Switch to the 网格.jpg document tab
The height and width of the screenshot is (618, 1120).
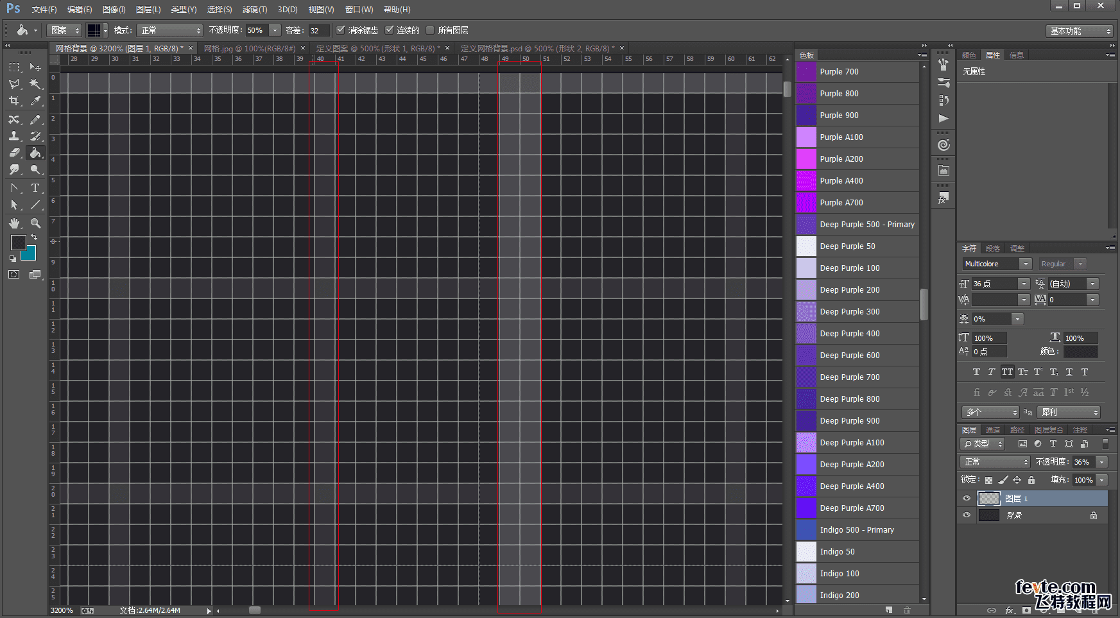click(250, 48)
